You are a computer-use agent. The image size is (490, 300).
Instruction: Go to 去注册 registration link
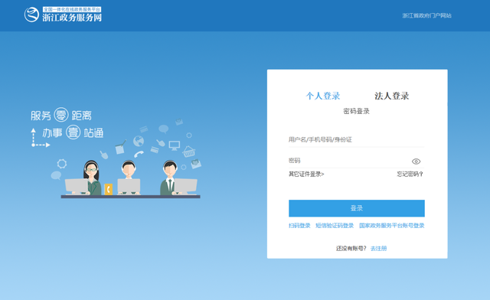(x=378, y=249)
